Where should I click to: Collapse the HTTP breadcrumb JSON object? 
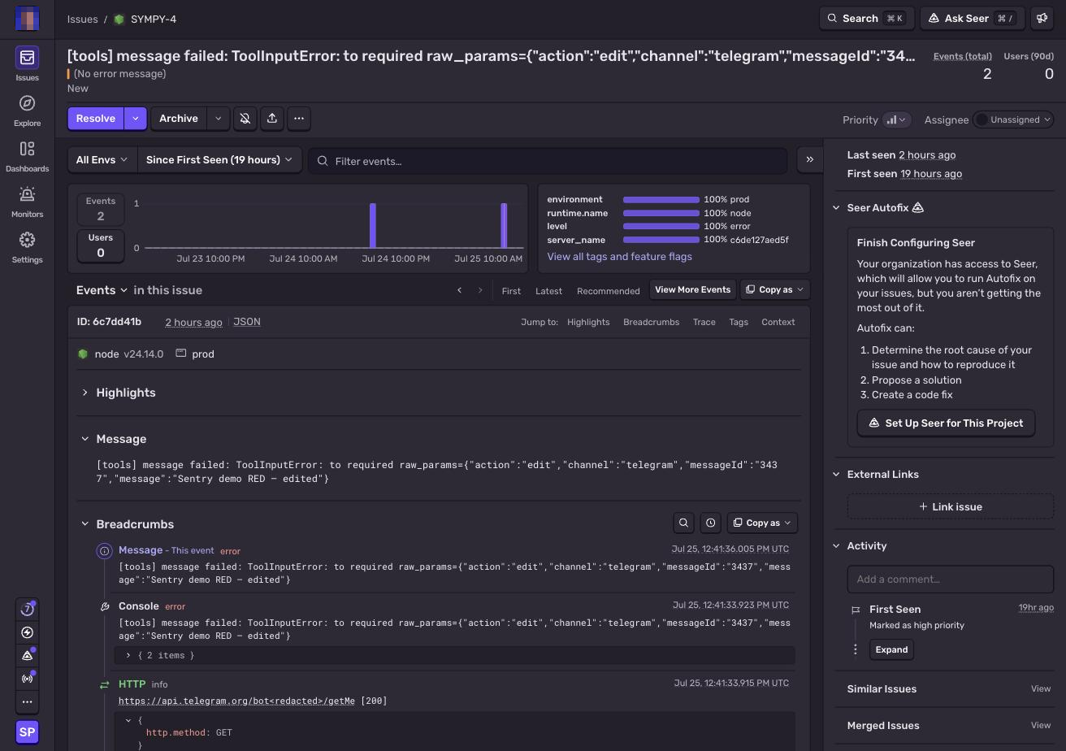[128, 720]
